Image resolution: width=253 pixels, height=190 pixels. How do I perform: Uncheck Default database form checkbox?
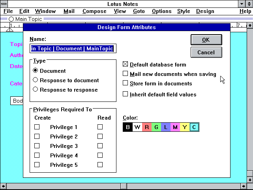coord(126,65)
